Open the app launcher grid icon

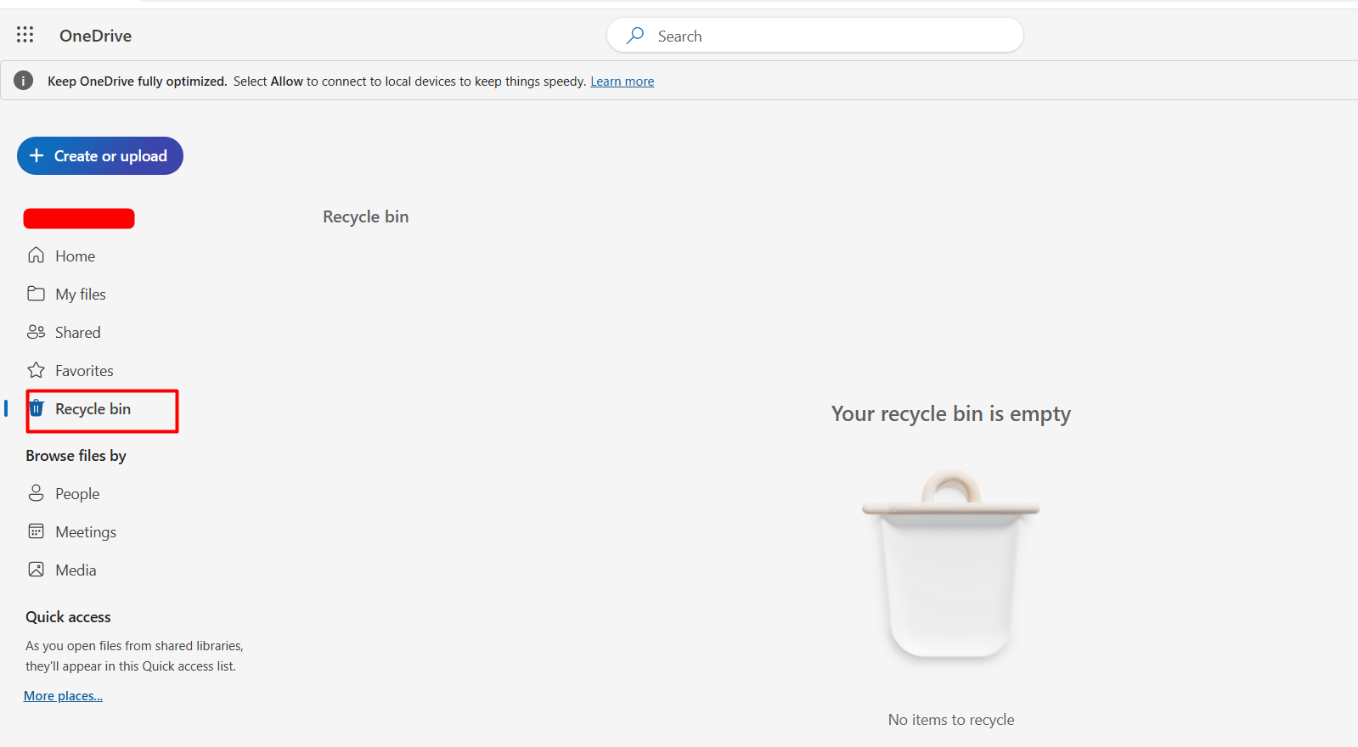click(25, 35)
